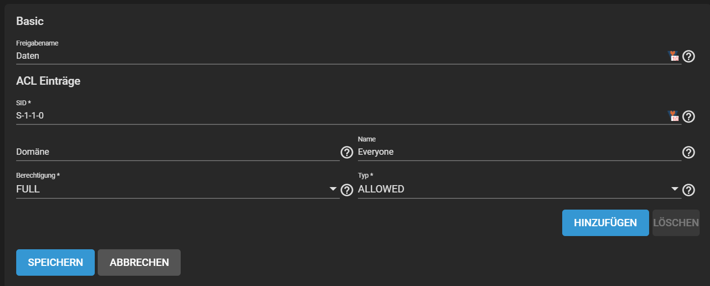Viewport: 710px width, 286px height.
Task: Show help for Berechtigung
Action: click(x=347, y=190)
